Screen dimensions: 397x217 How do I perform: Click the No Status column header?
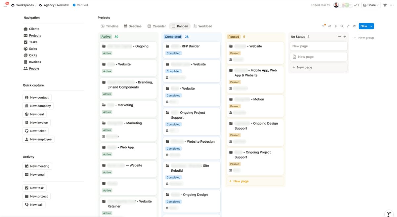298,37
